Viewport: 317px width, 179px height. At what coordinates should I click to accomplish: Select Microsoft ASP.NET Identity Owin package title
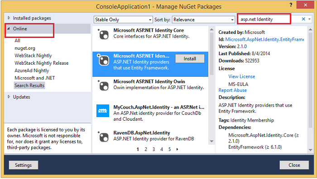pyautogui.click(x=149, y=81)
